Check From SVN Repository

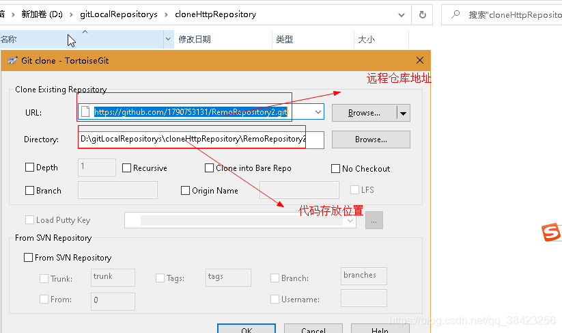pos(28,257)
